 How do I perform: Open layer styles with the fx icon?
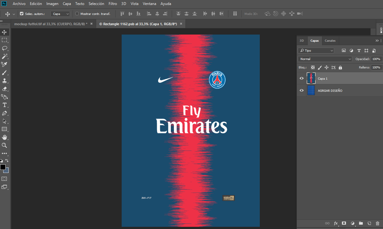coord(336,223)
